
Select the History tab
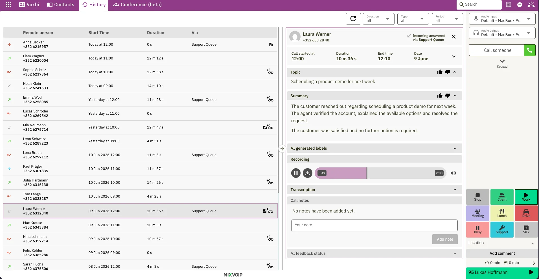tap(94, 5)
